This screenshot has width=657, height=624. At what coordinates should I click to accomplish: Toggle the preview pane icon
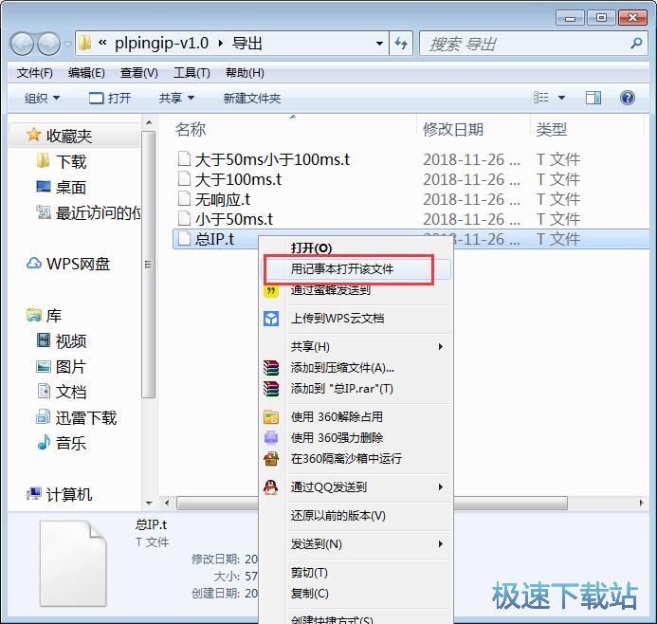[x=593, y=98]
